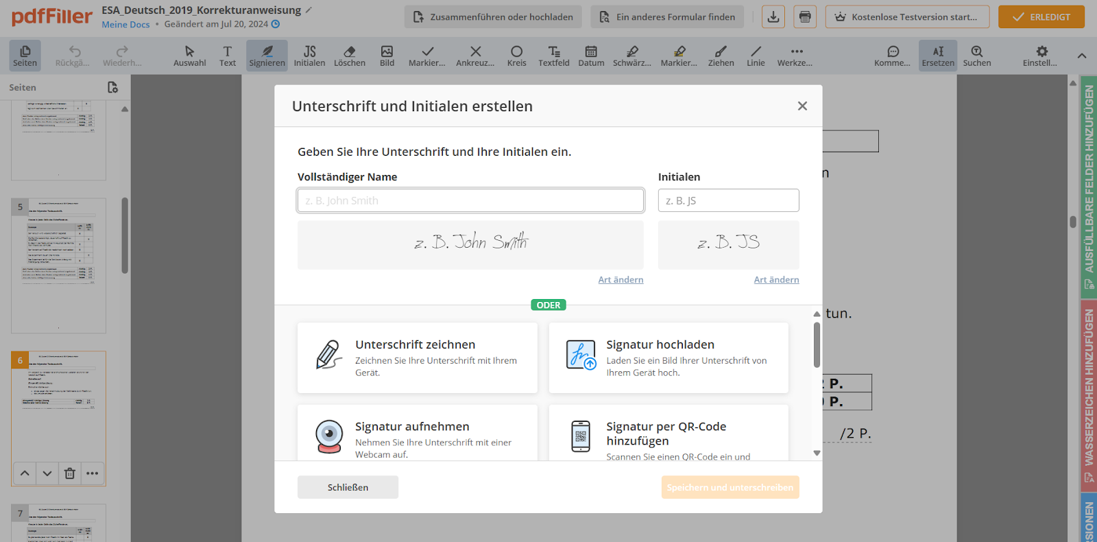Click the document vertical scrollbar handle
Screen dimensions: 1097x542
(x=1073, y=222)
